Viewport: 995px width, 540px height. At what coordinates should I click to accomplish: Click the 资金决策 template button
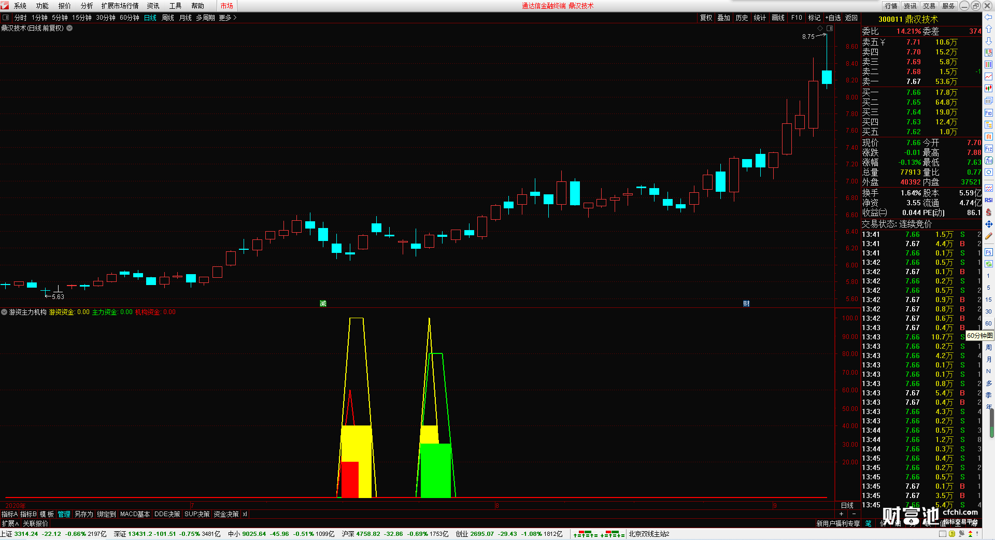(226, 514)
